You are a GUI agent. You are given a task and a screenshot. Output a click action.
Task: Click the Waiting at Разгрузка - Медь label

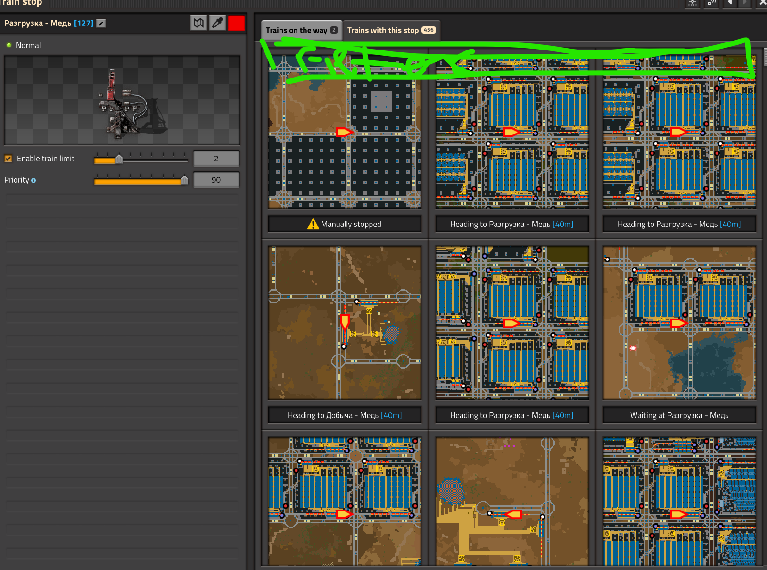point(679,415)
